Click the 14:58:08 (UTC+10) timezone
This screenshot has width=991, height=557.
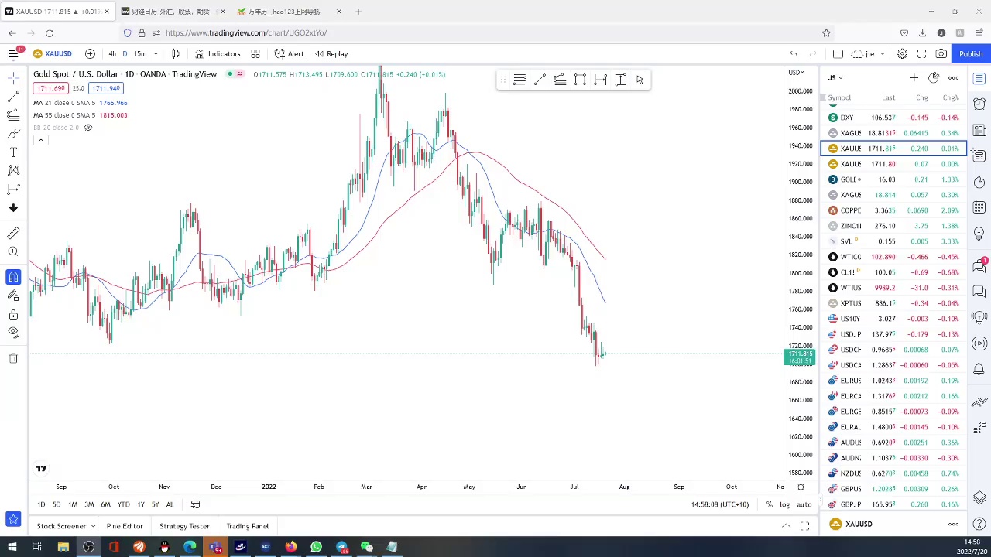[720, 504]
